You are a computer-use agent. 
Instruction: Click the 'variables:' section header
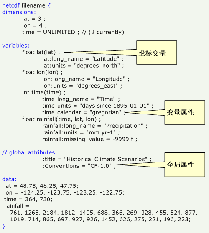point(16,46)
